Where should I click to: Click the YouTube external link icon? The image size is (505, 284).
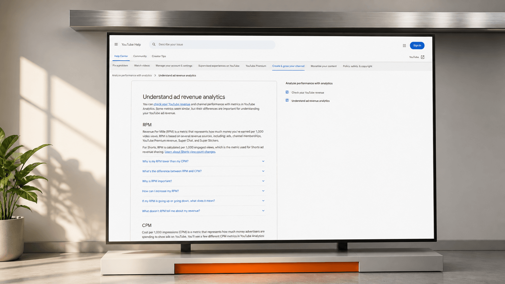pos(423,57)
